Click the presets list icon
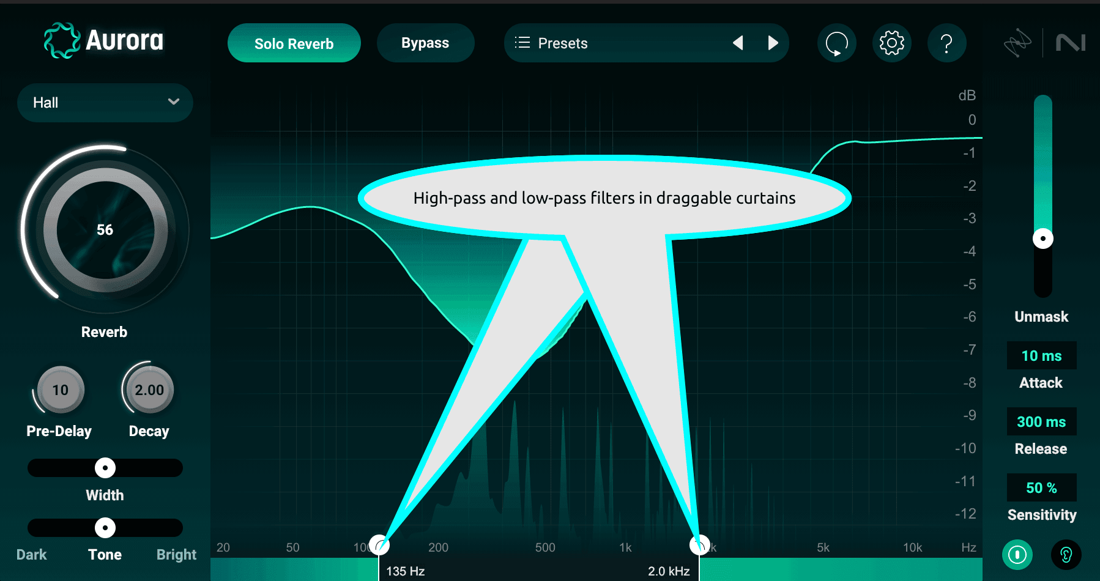 (x=522, y=43)
